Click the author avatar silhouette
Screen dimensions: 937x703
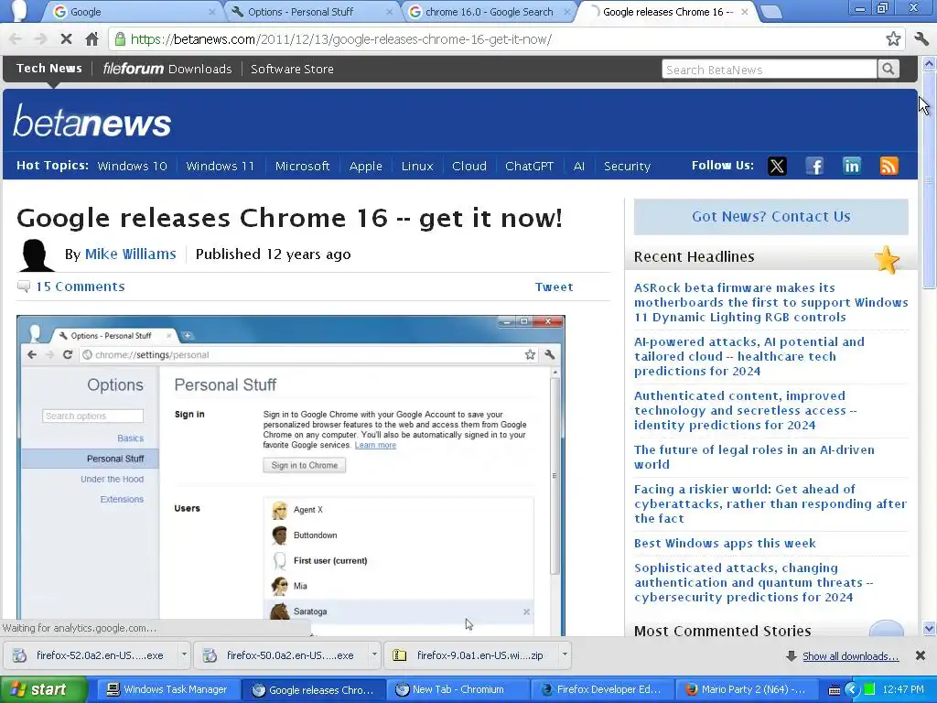click(x=37, y=255)
